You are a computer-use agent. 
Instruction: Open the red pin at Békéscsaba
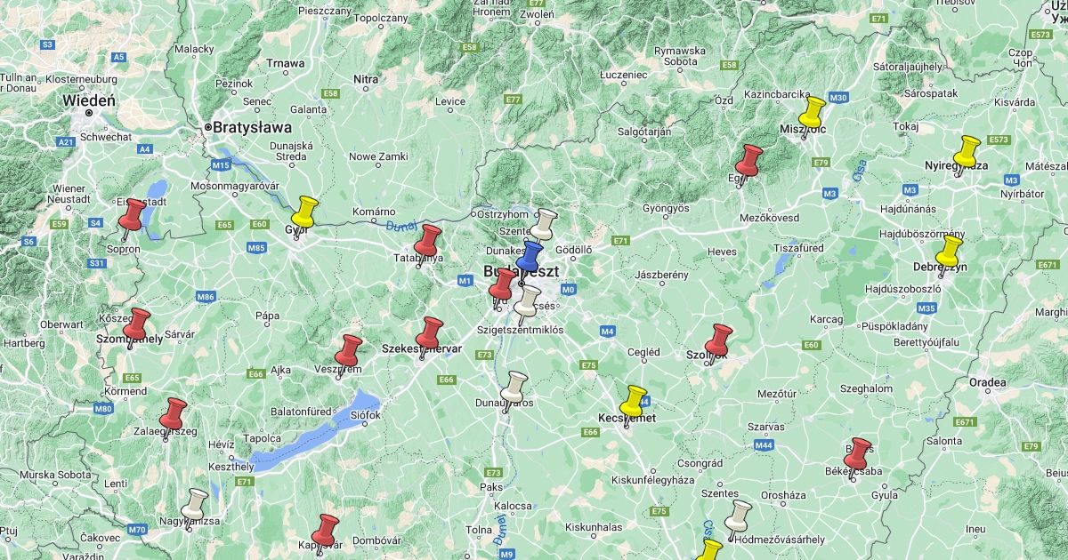pos(859,453)
